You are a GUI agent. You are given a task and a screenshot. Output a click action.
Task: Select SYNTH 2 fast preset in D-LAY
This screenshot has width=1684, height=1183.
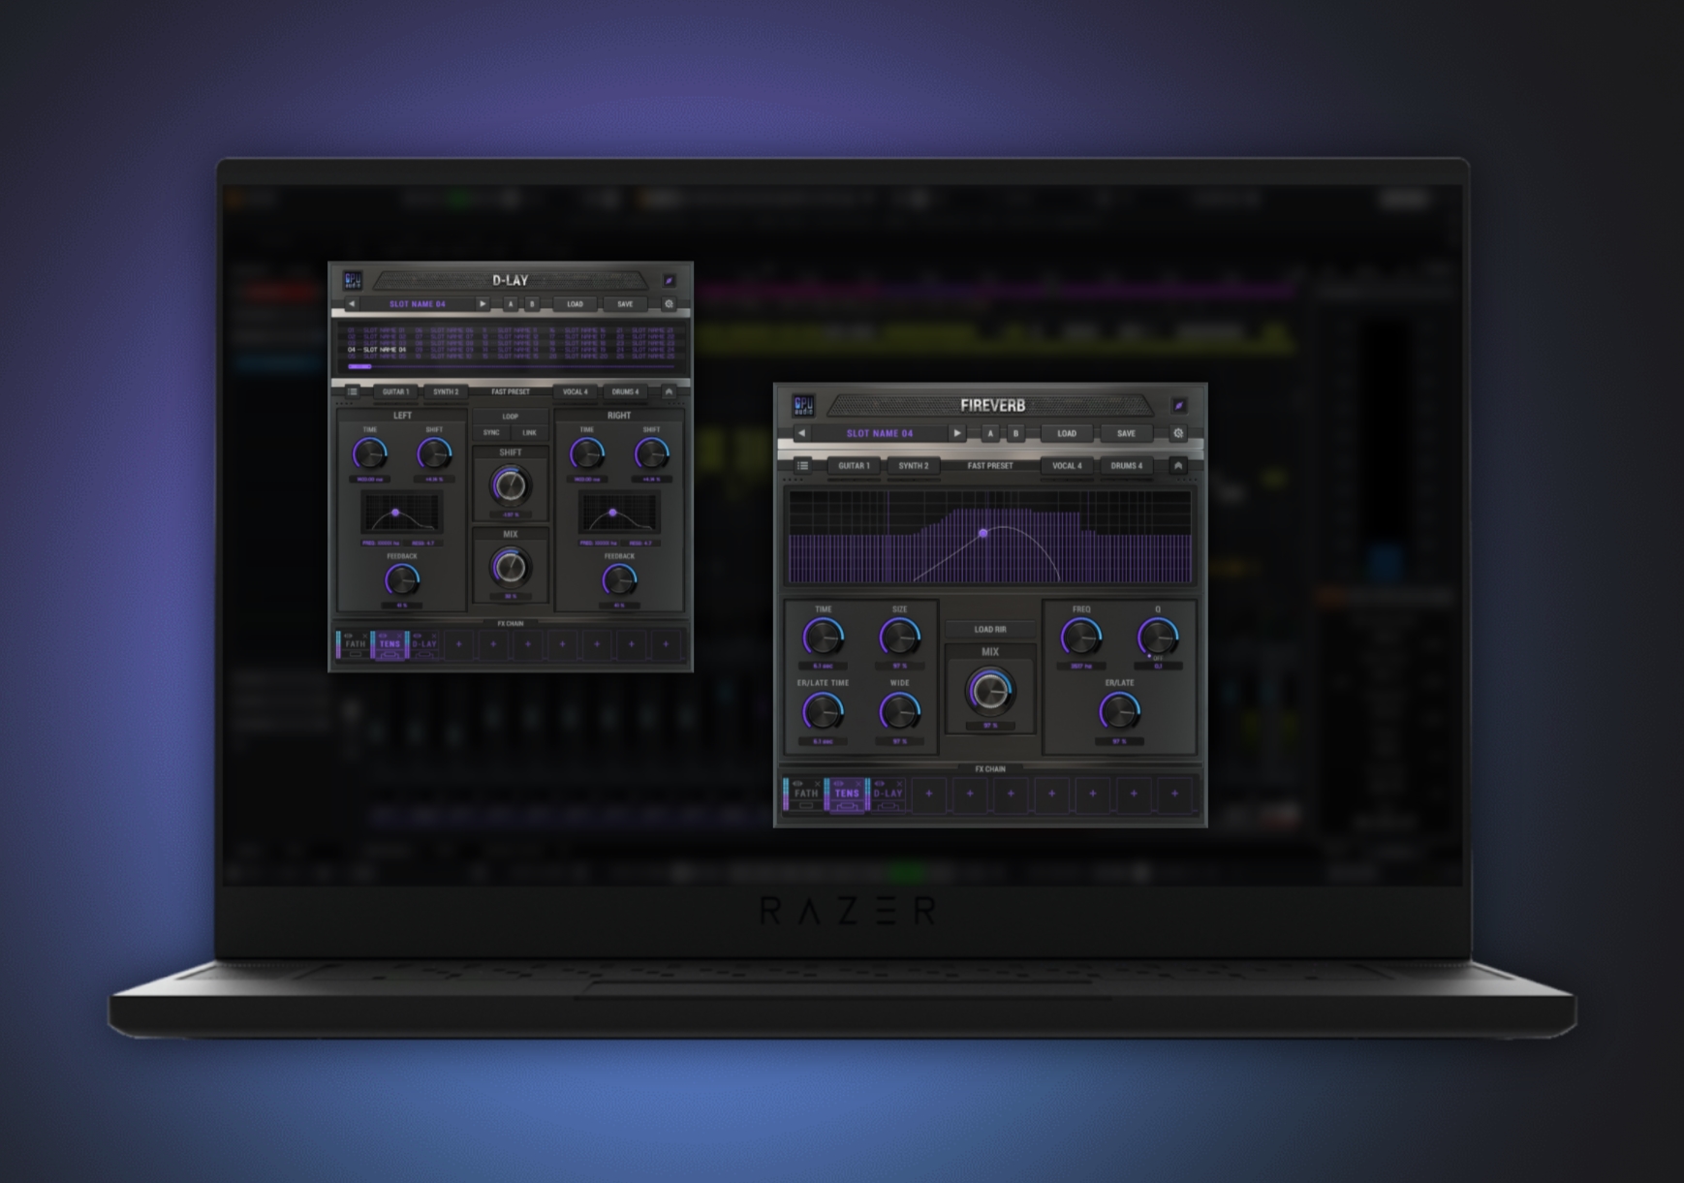click(446, 391)
